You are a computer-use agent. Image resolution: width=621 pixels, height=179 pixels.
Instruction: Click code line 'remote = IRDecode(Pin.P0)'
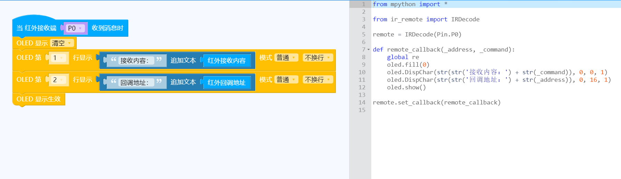click(417, 34)
